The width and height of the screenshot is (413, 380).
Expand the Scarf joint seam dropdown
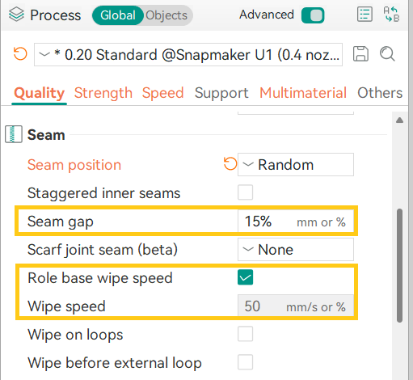click(x=296, y=249)
